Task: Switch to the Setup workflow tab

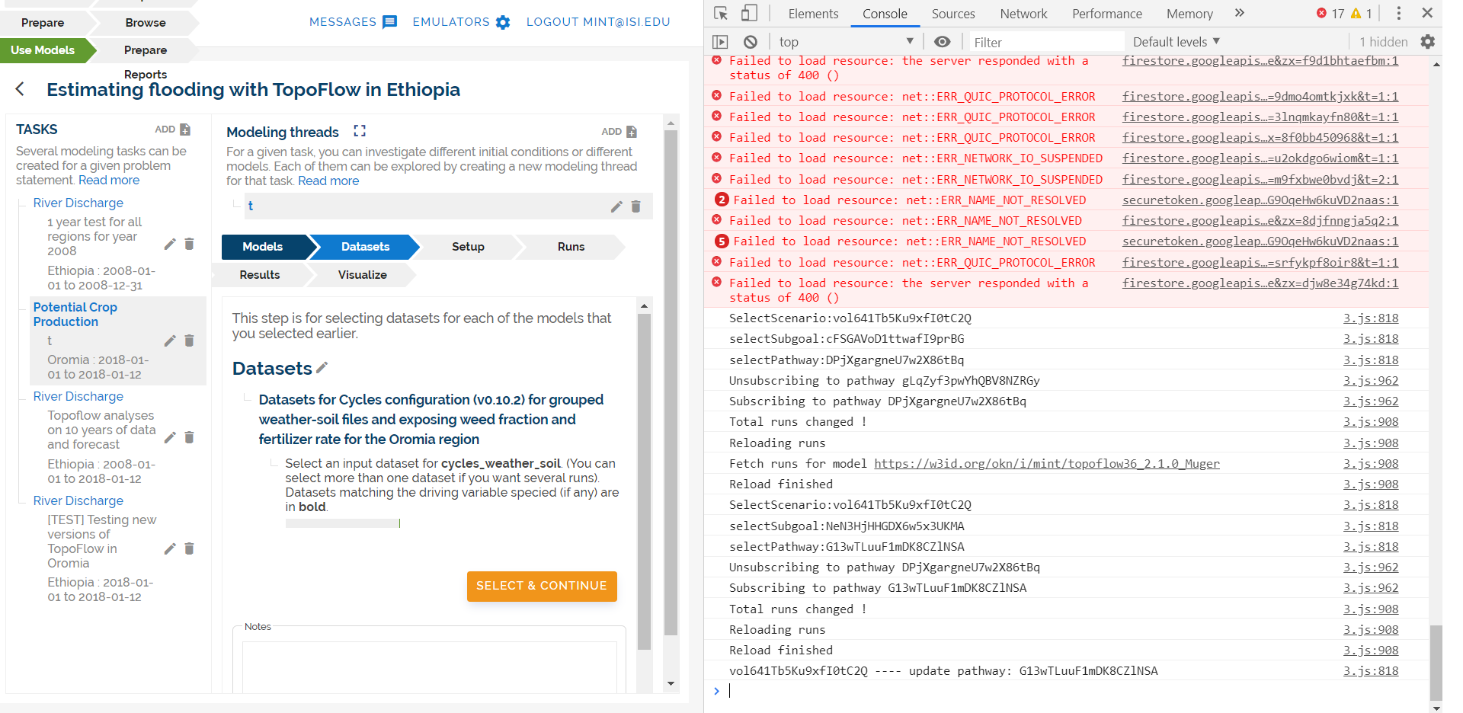Action: (467, 247)
